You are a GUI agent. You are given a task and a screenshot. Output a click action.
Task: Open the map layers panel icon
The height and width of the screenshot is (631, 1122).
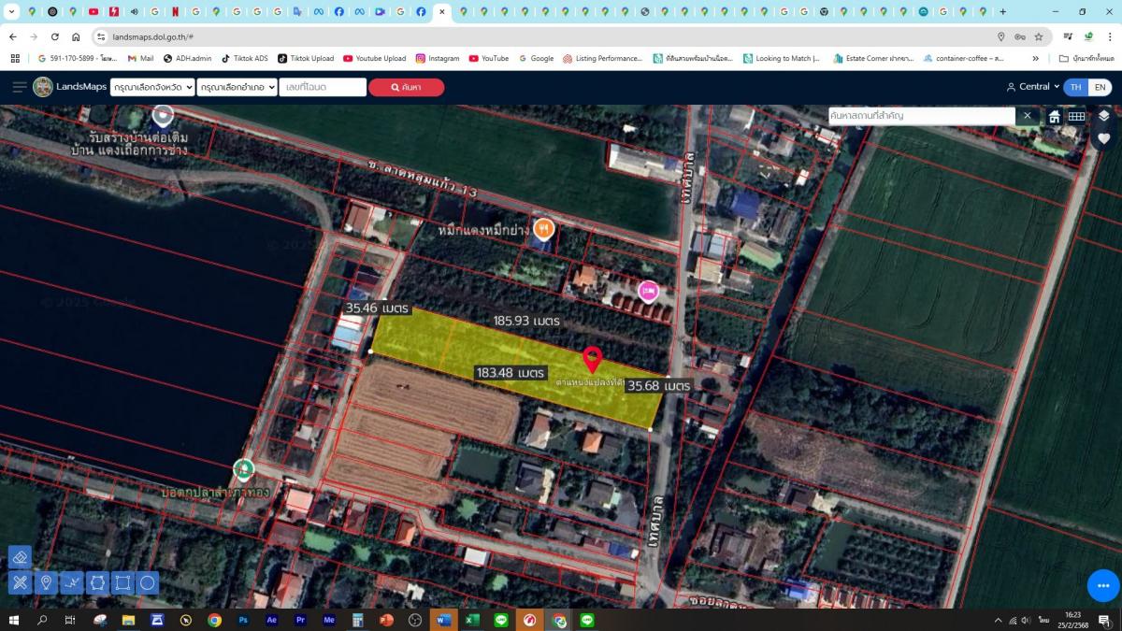coord(1103,116)
